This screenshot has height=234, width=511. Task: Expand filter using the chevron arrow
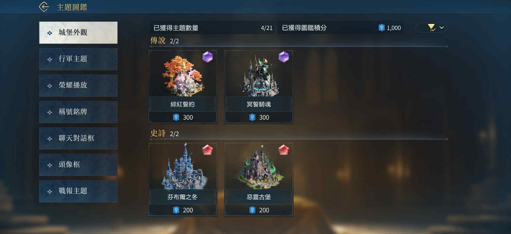(x=442, y=27)
